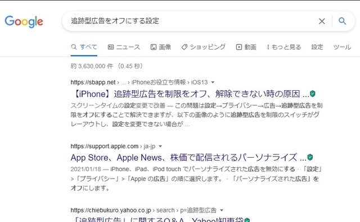Image resolution: width=360 pixels, height=222 pixels.
Task: Click green shield icon on Yahoo!知恵袋 result
Action: pos(247,220)
